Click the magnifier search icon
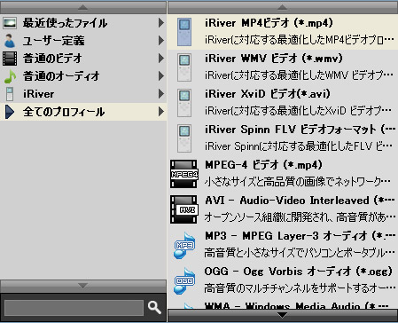This screenshot has height=323, width=398. point(154,308)
